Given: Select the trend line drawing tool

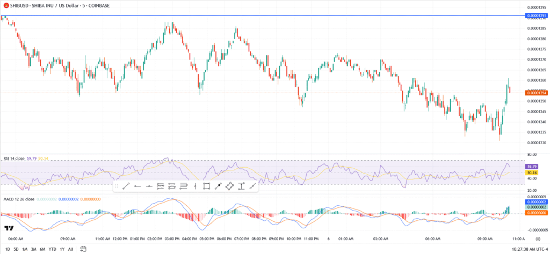Looking at the screenshot, I should pyautogui.click(x=126, y=186).
